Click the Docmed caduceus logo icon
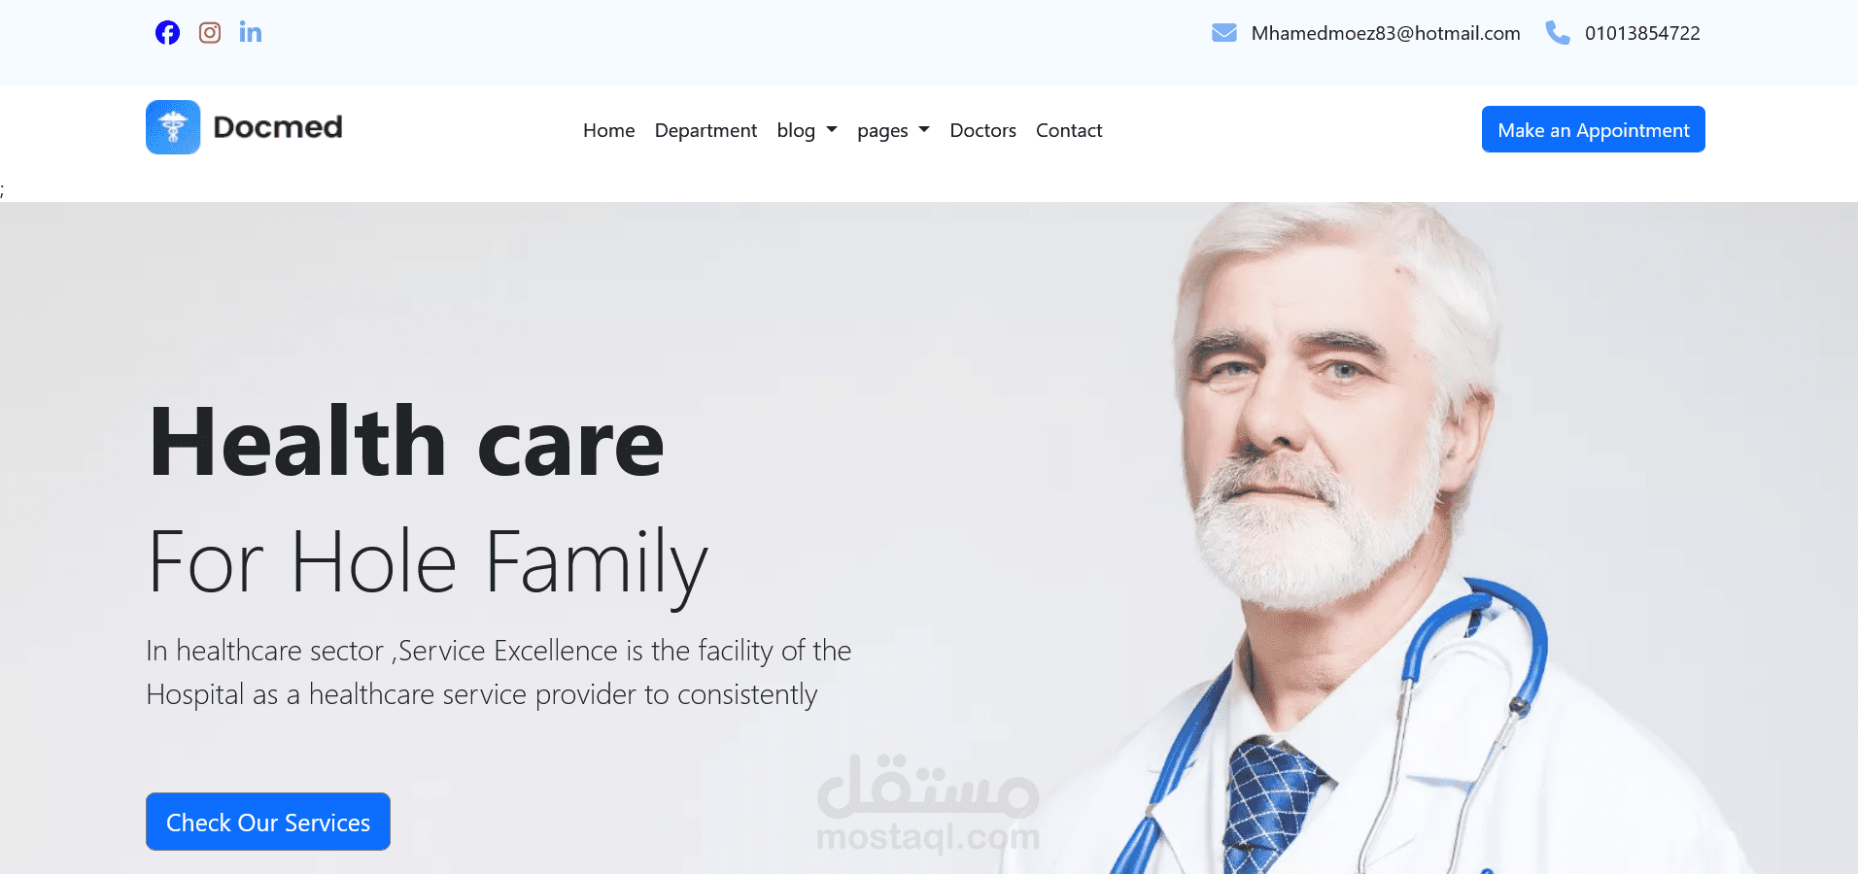Screen dimensions: 1858x874 tap(173, 127)
